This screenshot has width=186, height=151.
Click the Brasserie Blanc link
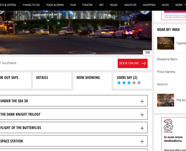[x=167, y=59]
